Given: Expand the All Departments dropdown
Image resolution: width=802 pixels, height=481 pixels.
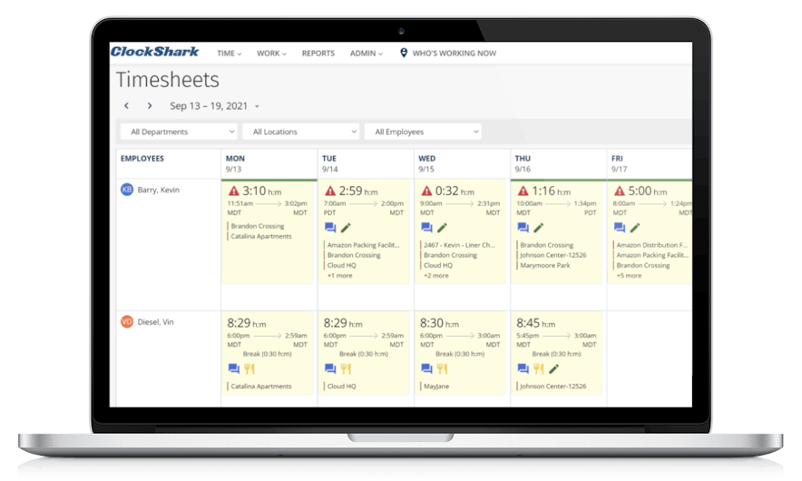Looking at the screenshot, I should click(179, 132).
